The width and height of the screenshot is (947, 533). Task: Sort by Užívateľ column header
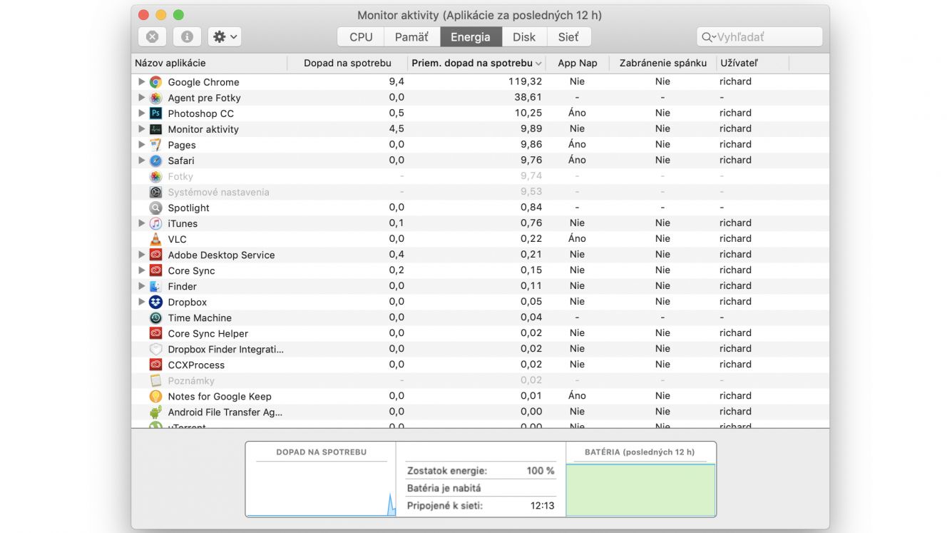752,63
